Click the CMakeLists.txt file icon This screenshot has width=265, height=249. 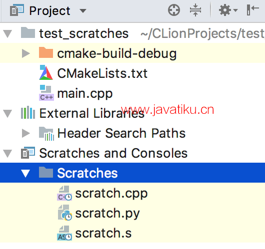tap(46, 72)
